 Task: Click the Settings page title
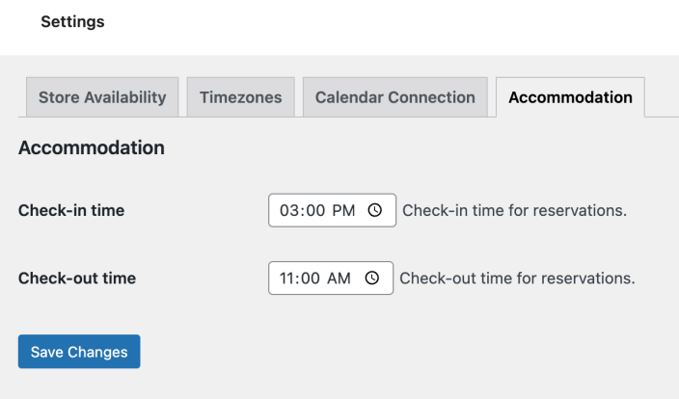(x=72, y=21)
